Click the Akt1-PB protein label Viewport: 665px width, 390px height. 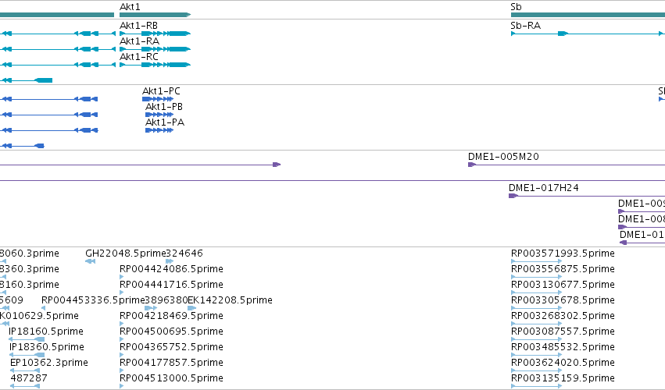[164, 107]
